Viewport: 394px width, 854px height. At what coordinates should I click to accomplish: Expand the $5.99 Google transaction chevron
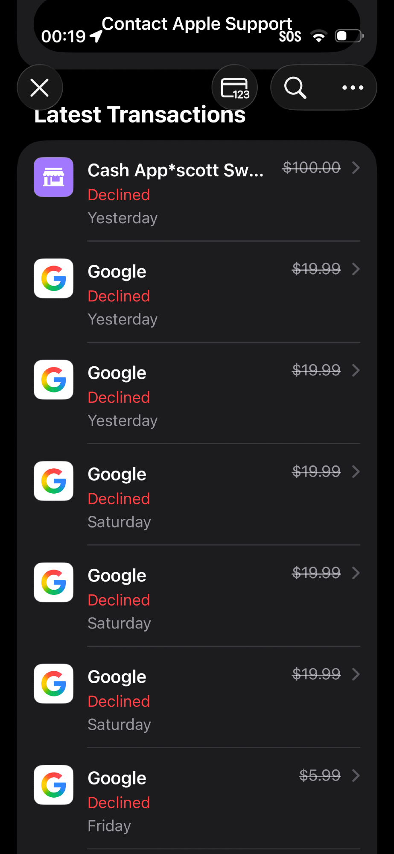(x=356, y=775)
